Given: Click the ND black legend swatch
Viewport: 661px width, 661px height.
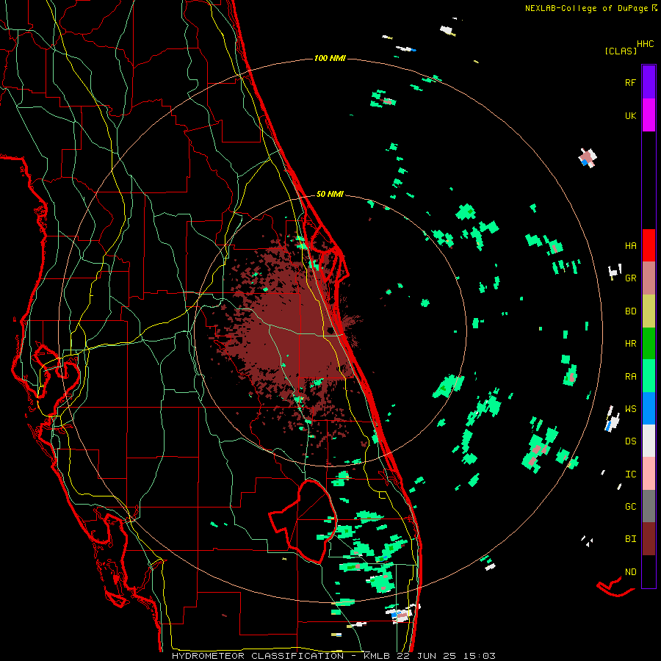Looking at the screenshot, I should click(x=649, y=571).
